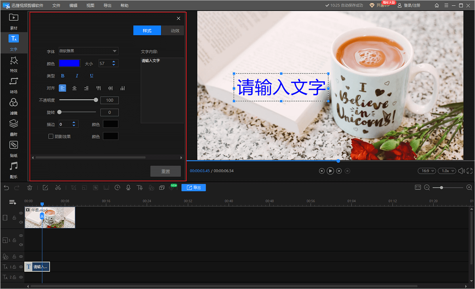Image resolution: width=475 pixels, height=289 pixels.
Task: Toggle underline text style
Action: coord(91,76)
